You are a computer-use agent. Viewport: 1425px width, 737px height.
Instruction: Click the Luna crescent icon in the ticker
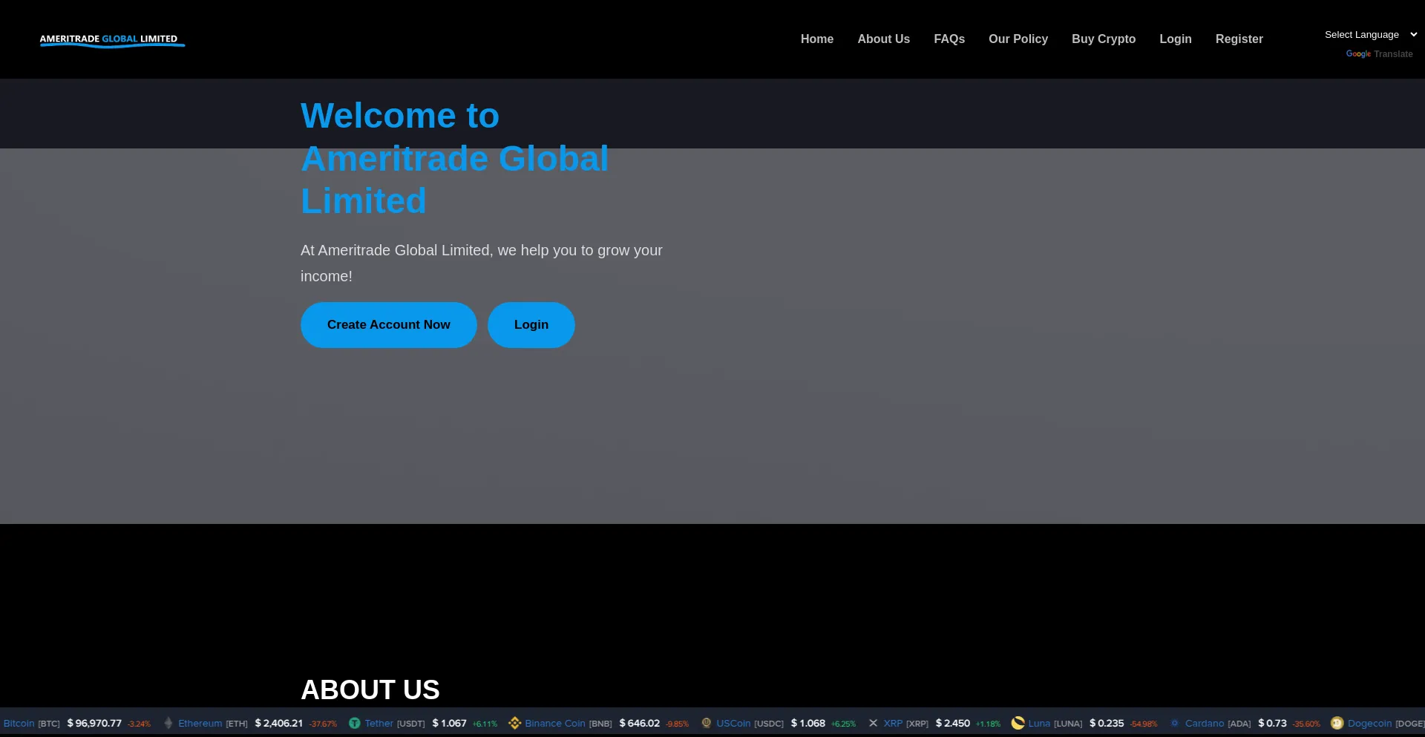click(1018, 723)
